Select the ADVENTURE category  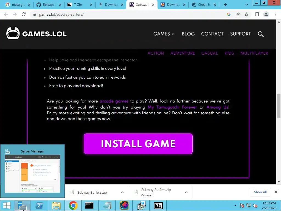(182, 53)
